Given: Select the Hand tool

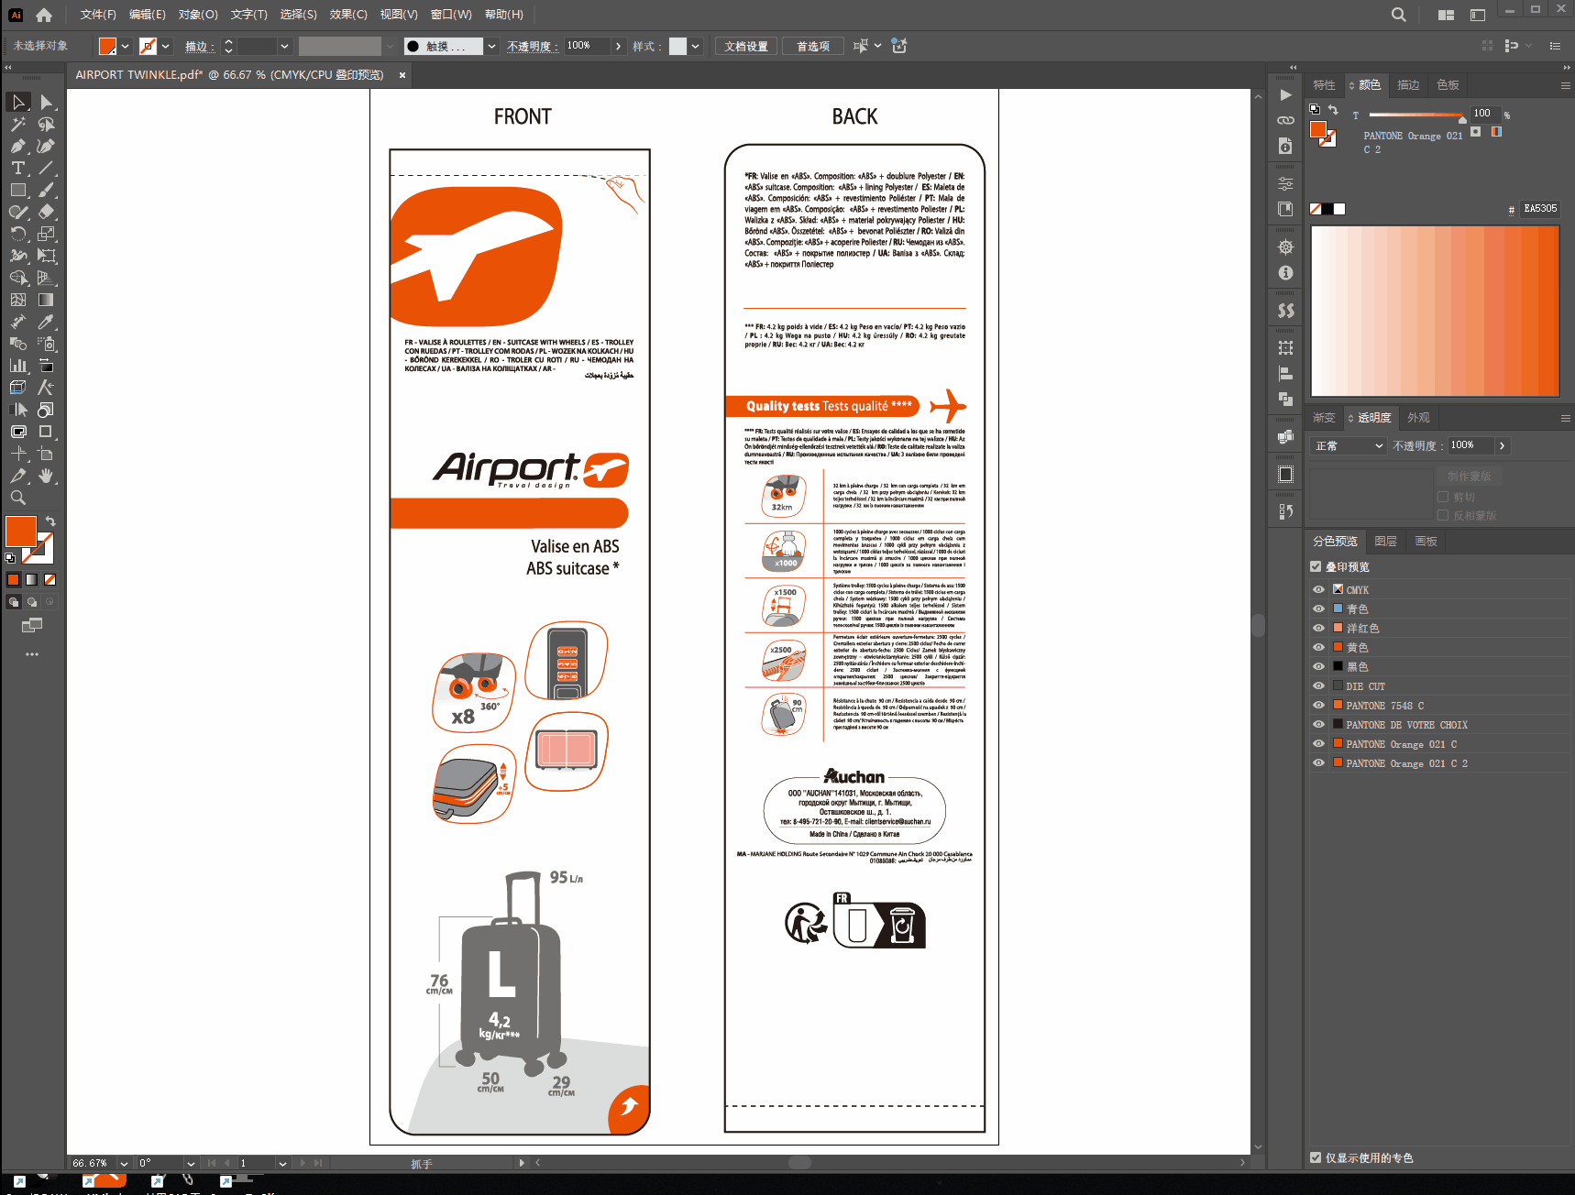Looking at the screenshot, I should pyautogui.click(x=46, y=476).
